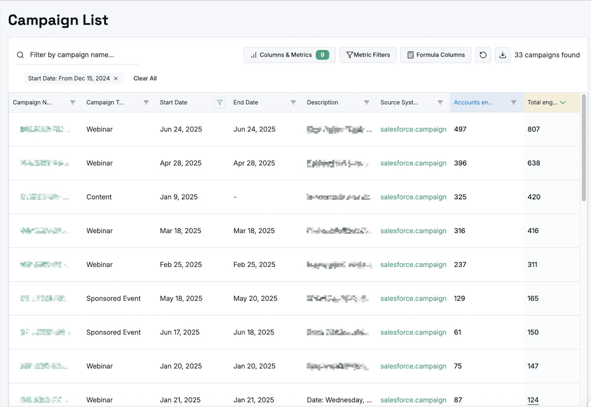Export campaigns with the download icon
The width and height of the screenshot is (591, 407).
(503, 55)
